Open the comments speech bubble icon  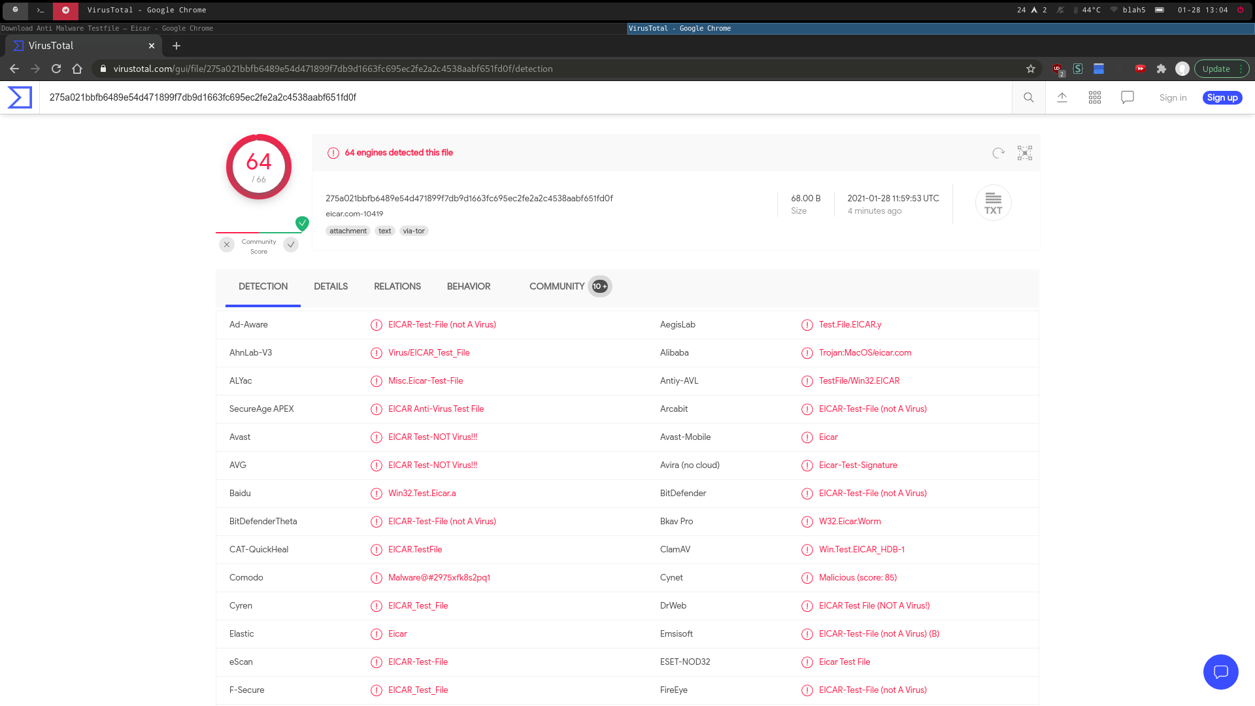pyautogui.click(x=1128, y=97)
